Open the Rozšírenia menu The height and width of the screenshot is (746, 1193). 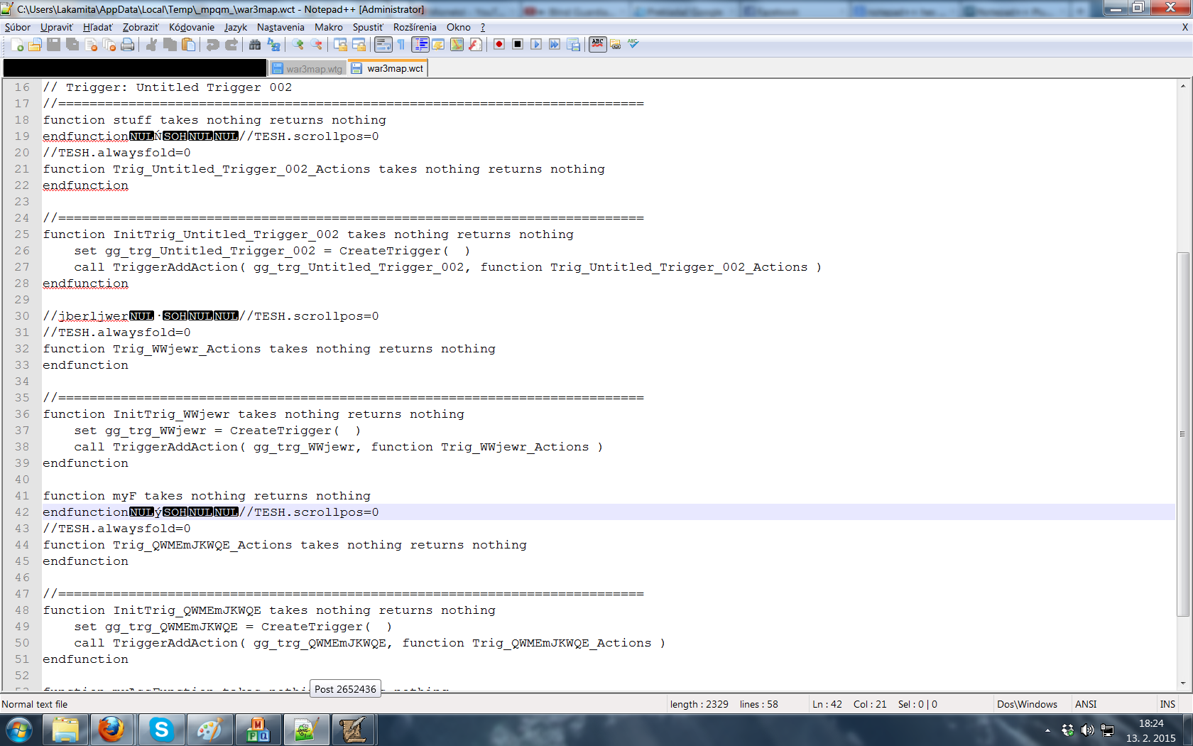[x=415, y=27]
